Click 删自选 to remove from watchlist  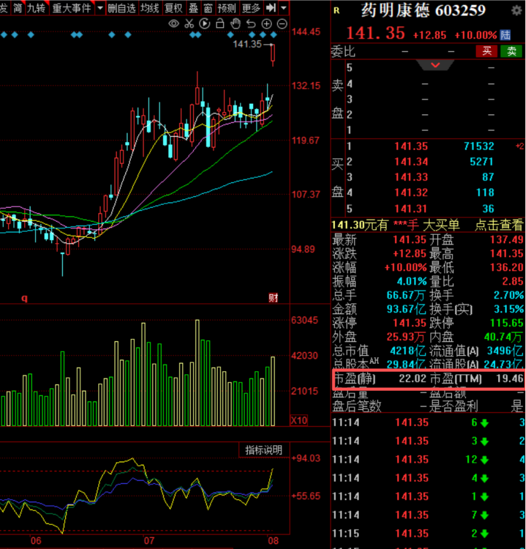tap(122, 8)
